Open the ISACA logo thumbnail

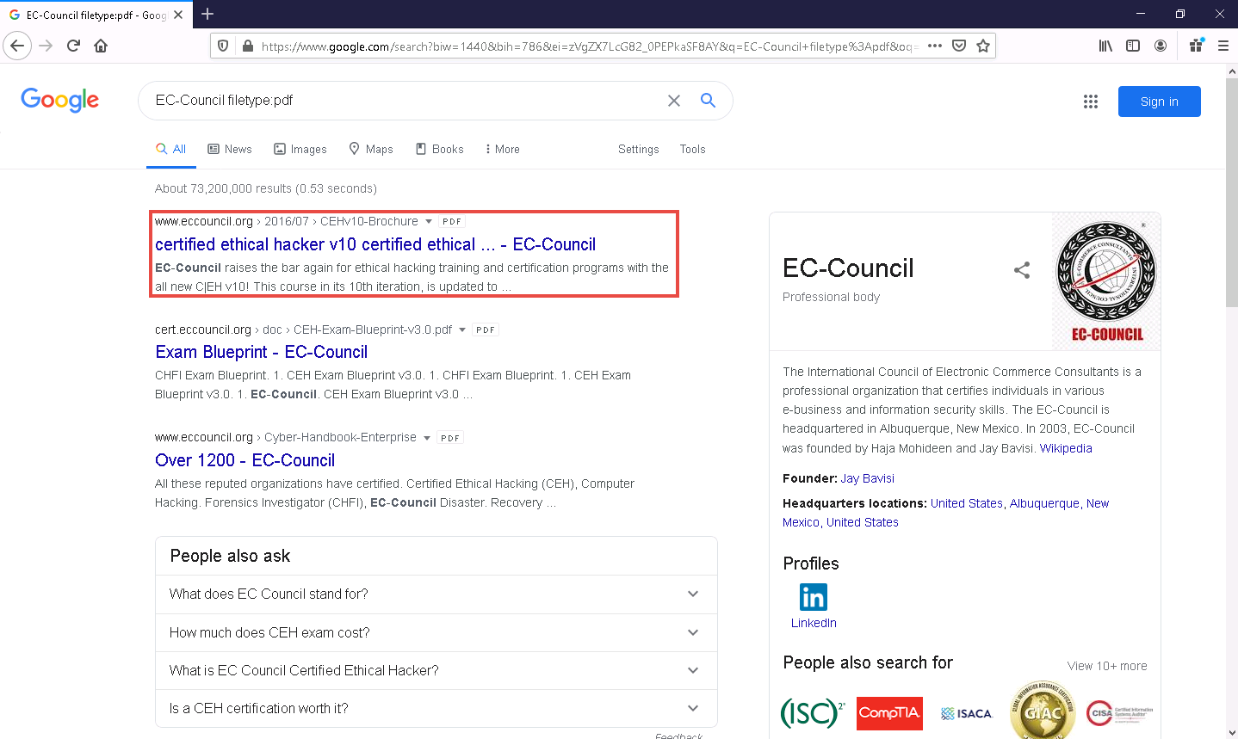966,713
